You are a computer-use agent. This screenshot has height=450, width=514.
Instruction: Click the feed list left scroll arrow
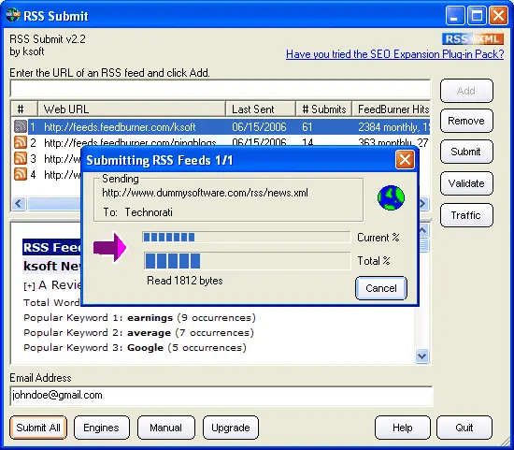(x=19, y=204)
